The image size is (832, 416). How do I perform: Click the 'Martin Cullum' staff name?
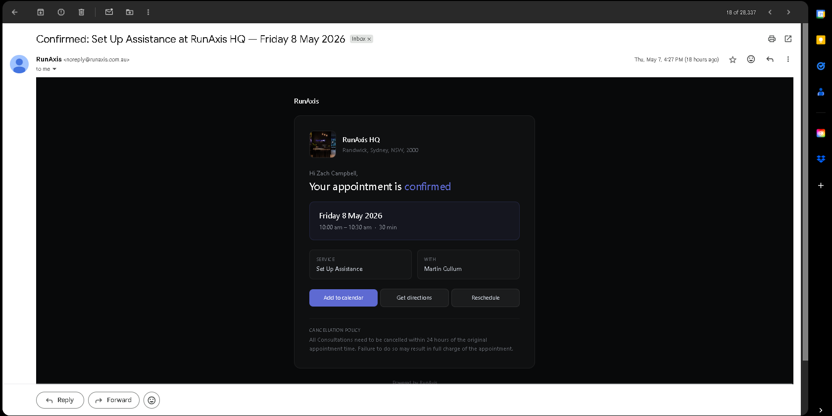[442, 269]
